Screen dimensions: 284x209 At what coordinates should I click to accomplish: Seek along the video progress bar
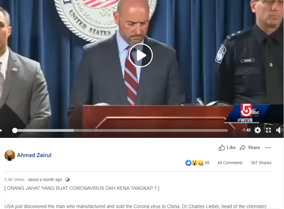click(x=121, y=130)
